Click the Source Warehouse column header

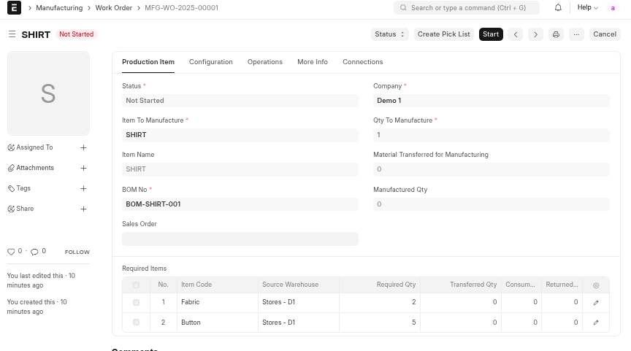[299, 285]
